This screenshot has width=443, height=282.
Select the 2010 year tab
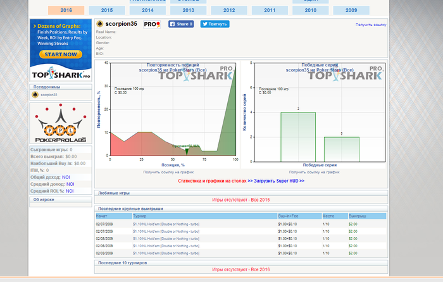(x=311, y=10)
